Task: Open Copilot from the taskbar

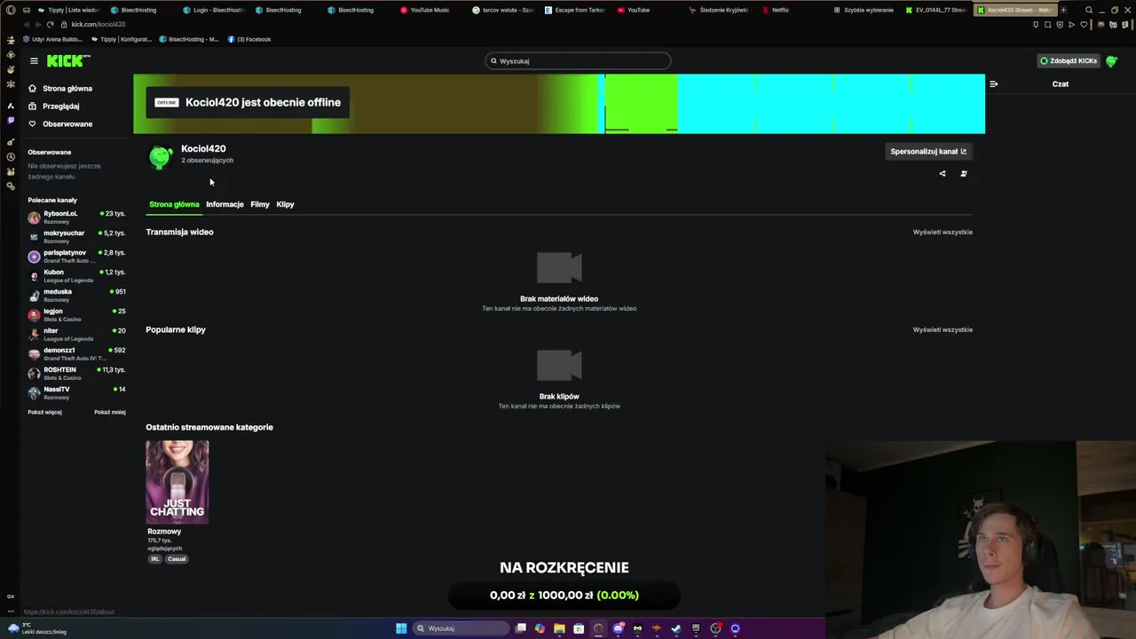Action: pos(540,628)
